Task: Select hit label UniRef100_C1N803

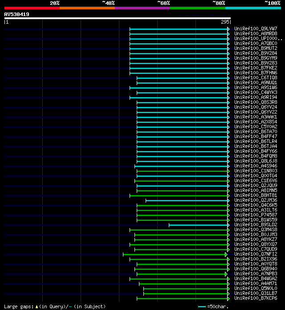Action: click(256, 171)
